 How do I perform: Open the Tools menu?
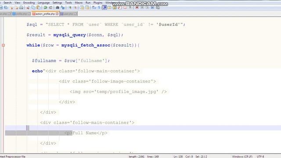pos(68,3)
